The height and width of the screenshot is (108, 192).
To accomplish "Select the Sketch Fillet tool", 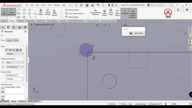I will (30, 17).
